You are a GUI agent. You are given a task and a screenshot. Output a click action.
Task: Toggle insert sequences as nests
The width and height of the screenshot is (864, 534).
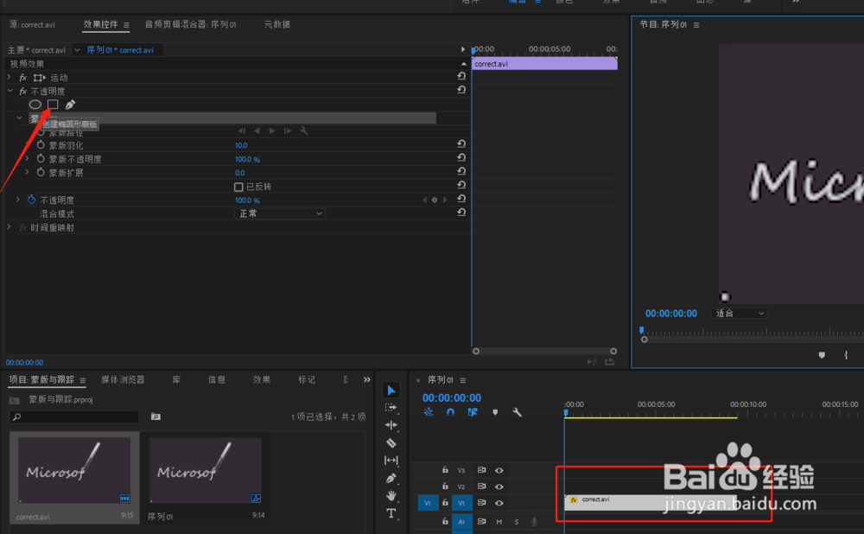(x=429, y=412)
